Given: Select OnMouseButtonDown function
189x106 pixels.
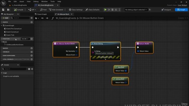Looking at the screenshot, I should (x=15, y=45).
